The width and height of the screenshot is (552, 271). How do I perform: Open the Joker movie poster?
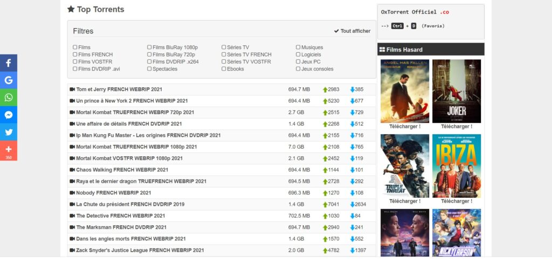pyautogui.click(x=457, y=91)
